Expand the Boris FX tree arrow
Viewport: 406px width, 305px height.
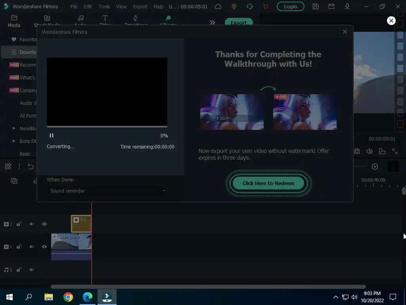(x=14, y=141)
